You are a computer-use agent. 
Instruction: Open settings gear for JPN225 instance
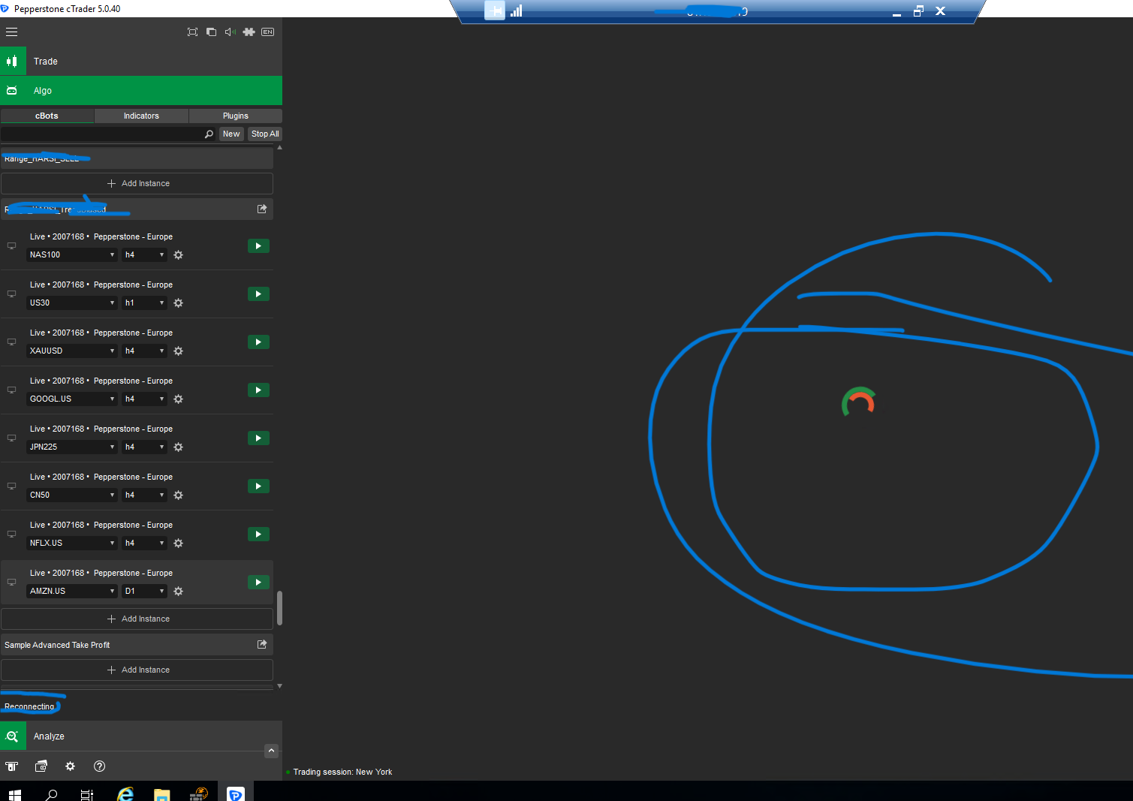[179, 447]
